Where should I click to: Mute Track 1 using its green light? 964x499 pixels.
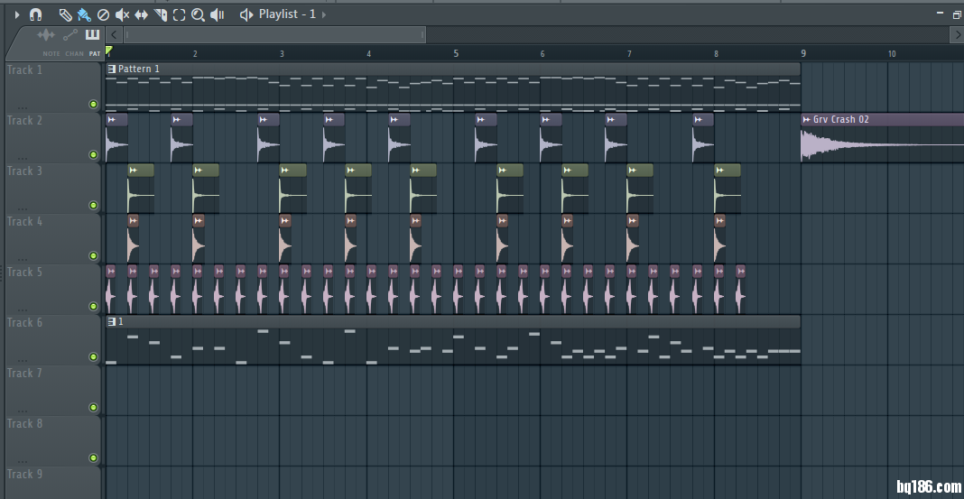coord(93,104)
